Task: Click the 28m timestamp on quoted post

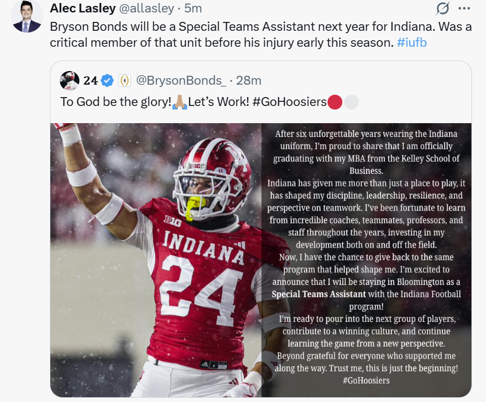Action: click(x=249, y=80)
